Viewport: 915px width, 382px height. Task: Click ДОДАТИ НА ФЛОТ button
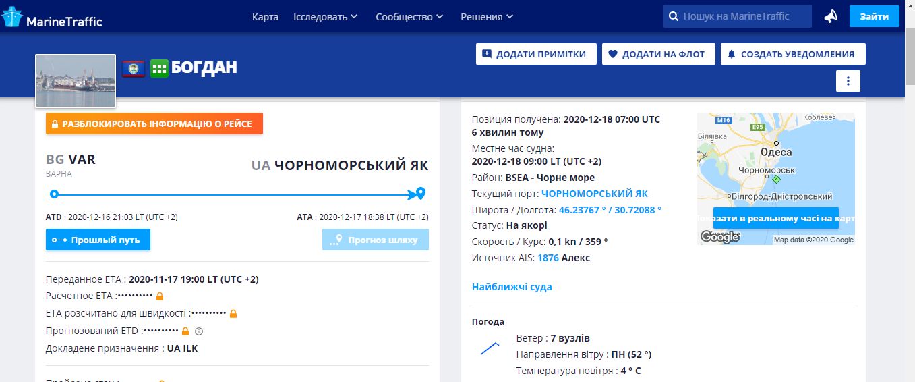[657, 54]
